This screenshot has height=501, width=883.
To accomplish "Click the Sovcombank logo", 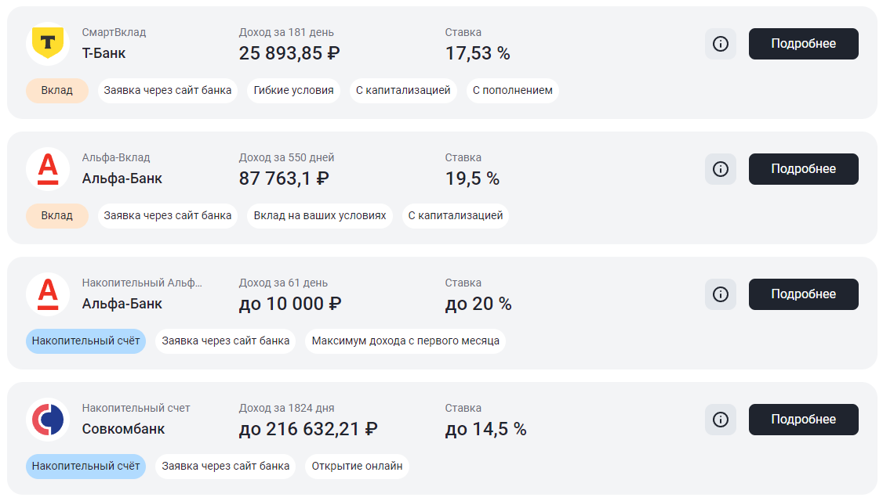I will click(x=48, y=420).
